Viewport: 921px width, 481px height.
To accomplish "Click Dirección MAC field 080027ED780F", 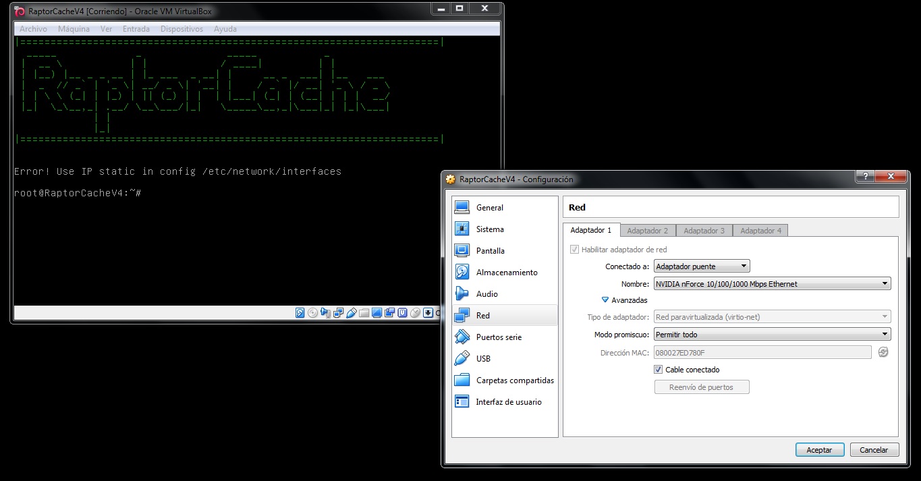I will pos(762,352).
